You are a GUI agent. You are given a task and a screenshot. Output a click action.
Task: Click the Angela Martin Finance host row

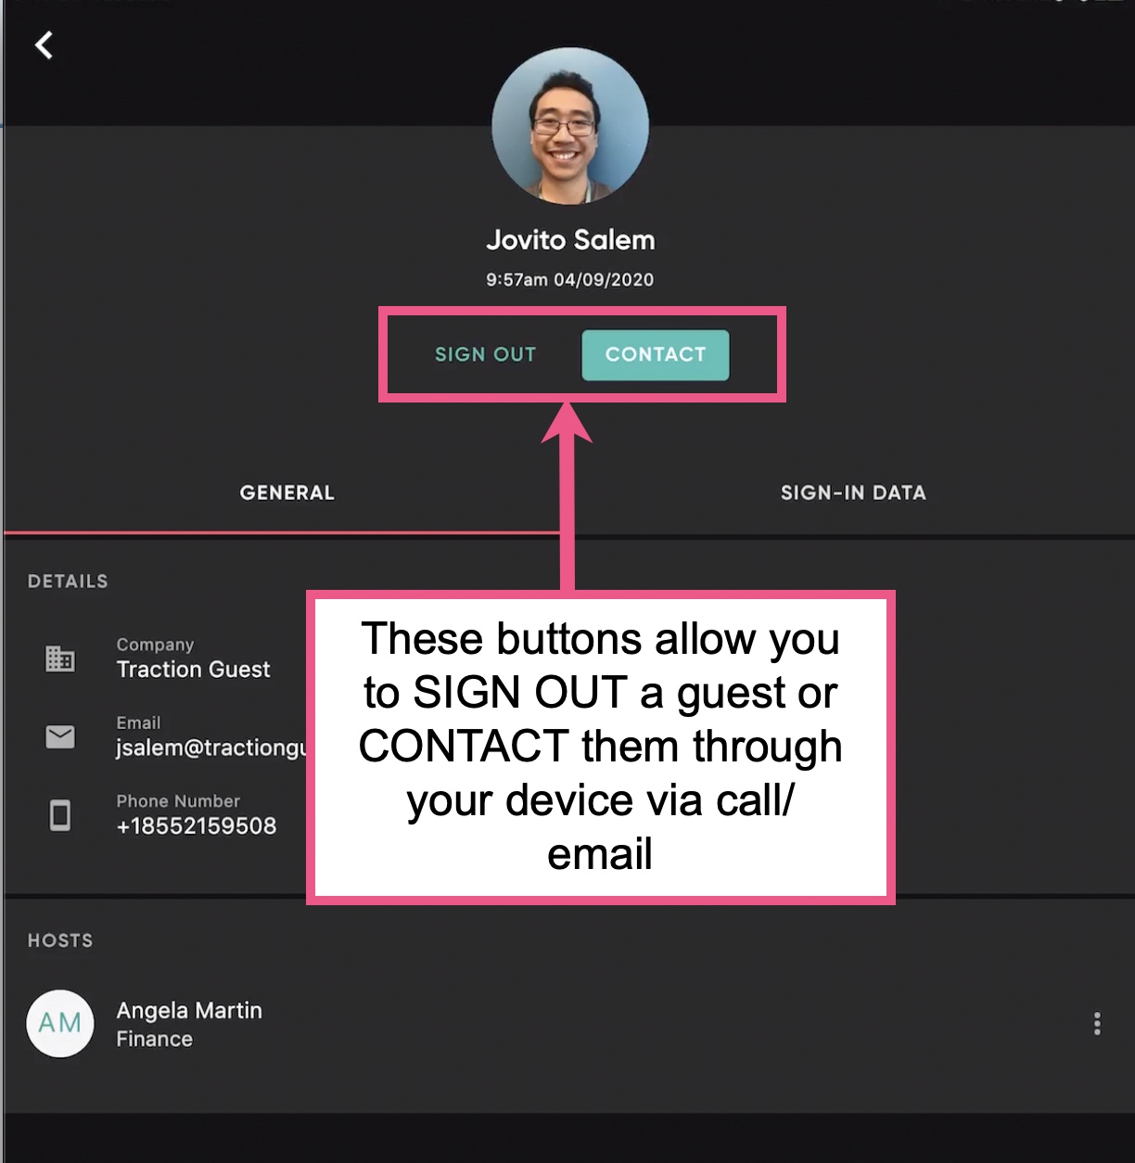tap(188, 1023)
